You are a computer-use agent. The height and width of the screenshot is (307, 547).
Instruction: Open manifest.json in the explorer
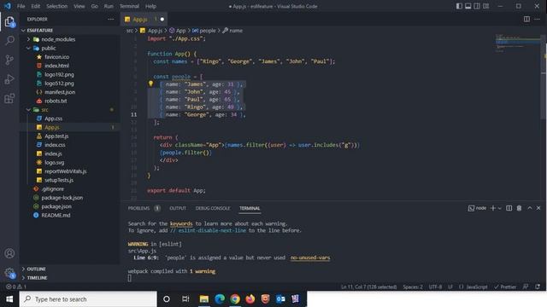[60, 92]
